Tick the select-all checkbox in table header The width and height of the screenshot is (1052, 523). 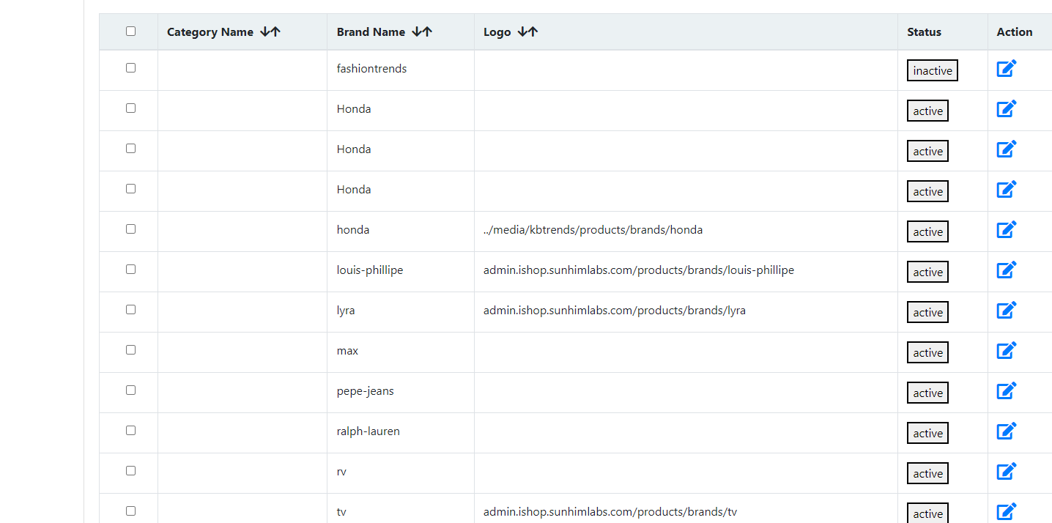click(130, 31)
